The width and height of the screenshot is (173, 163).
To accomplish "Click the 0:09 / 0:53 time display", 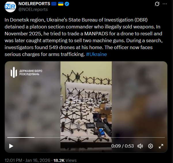I will coord(122,146).
